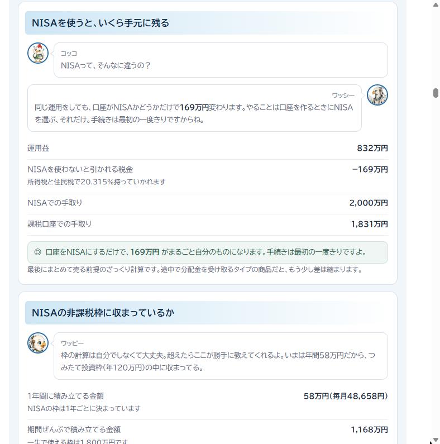Click Kokko's speech bubble NISAって、そんなに違うの？
The height and width of the screenshot is (444, 440).
tap(221, 60)
